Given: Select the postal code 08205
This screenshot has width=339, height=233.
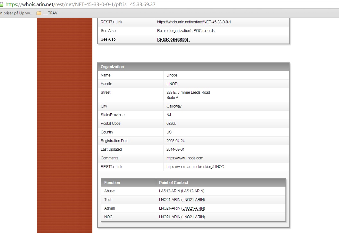Looking at the screenshot, I should click(x=171, y=124).
